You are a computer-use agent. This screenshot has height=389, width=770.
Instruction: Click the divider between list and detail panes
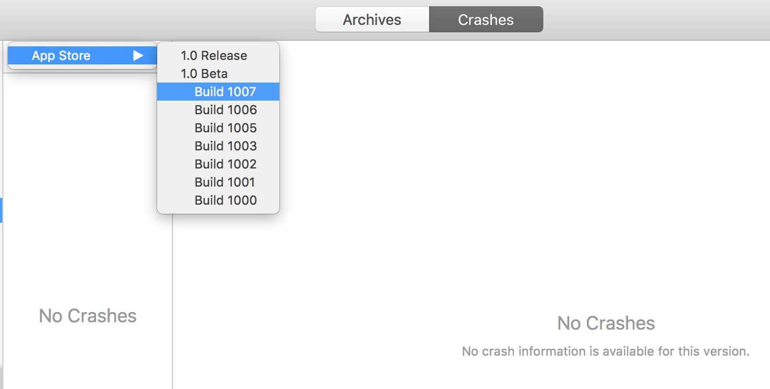172,283
